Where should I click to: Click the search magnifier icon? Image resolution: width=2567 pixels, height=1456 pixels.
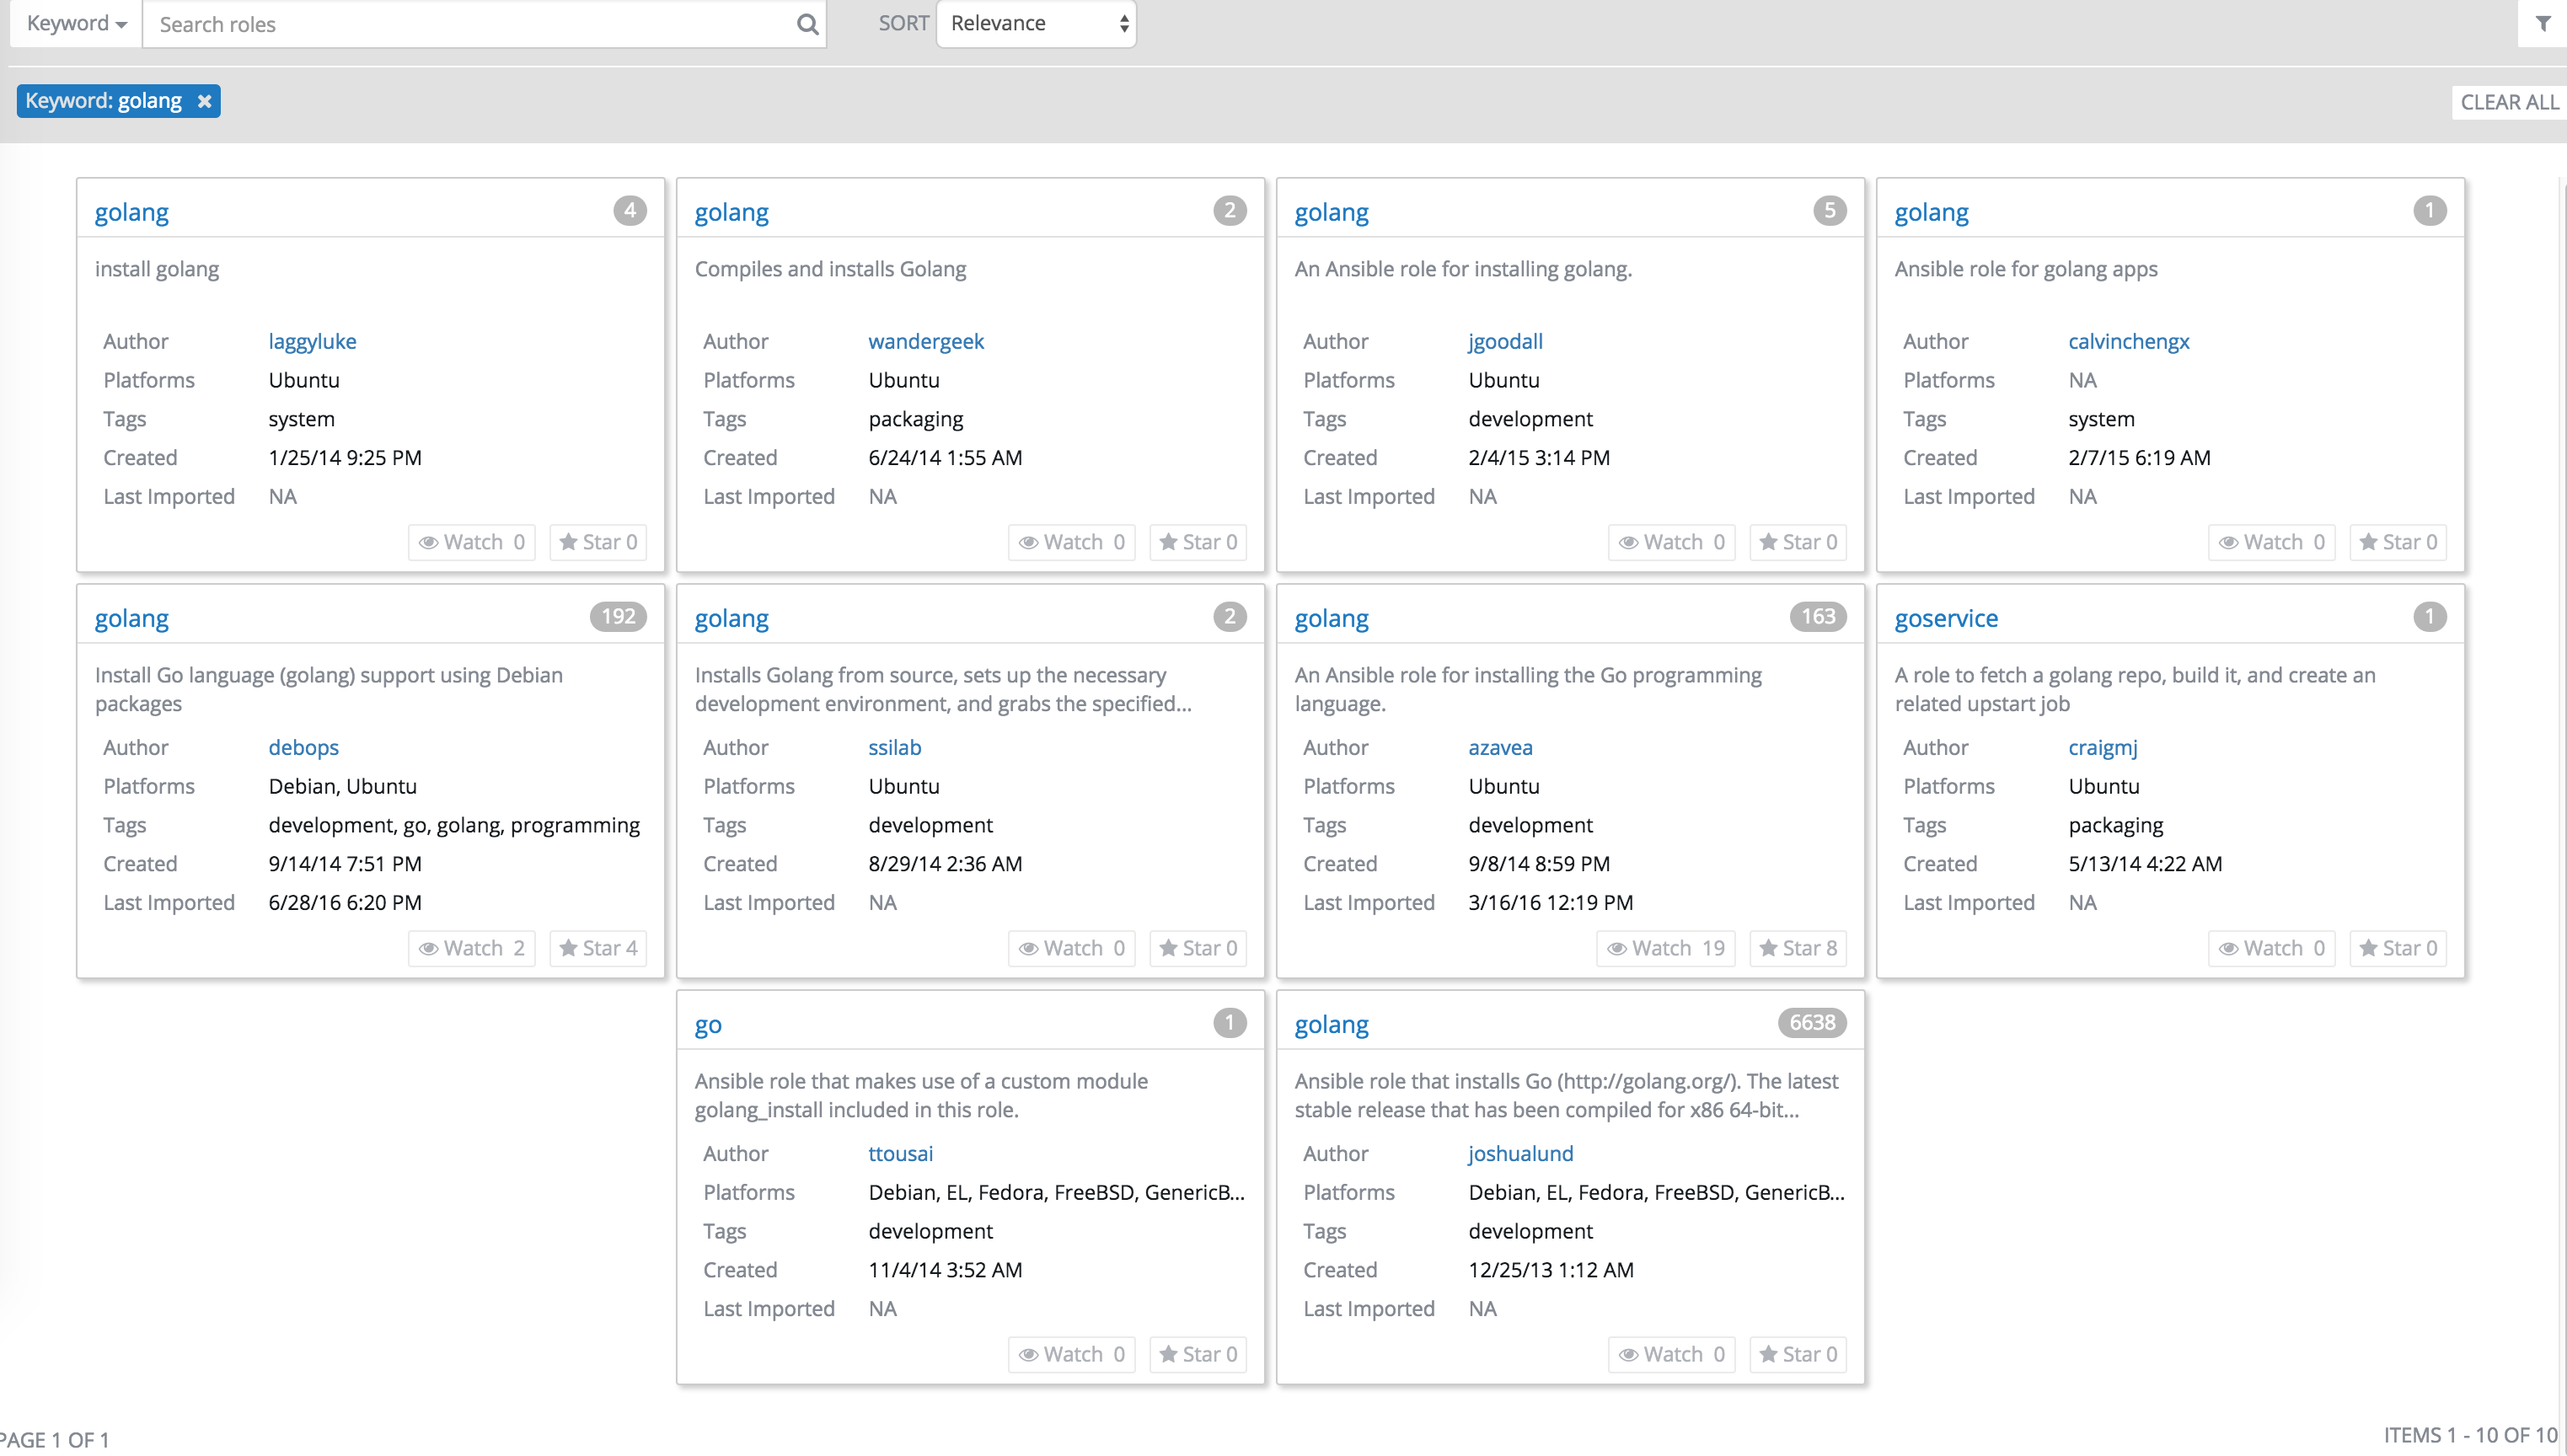[x=806, y=24]
